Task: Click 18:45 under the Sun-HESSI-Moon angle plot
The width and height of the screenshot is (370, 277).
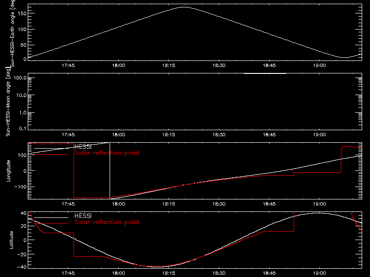Action: [269, 135]
